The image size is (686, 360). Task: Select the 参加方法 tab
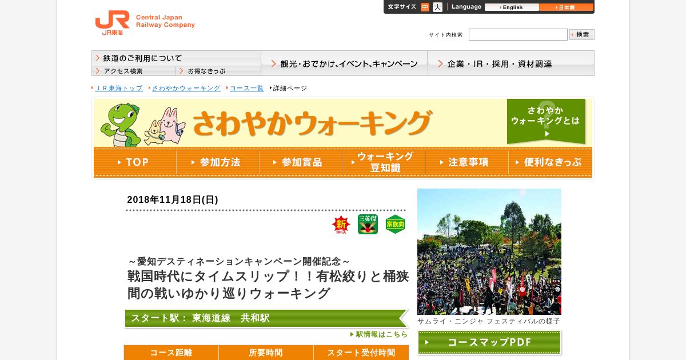point(218,162)
